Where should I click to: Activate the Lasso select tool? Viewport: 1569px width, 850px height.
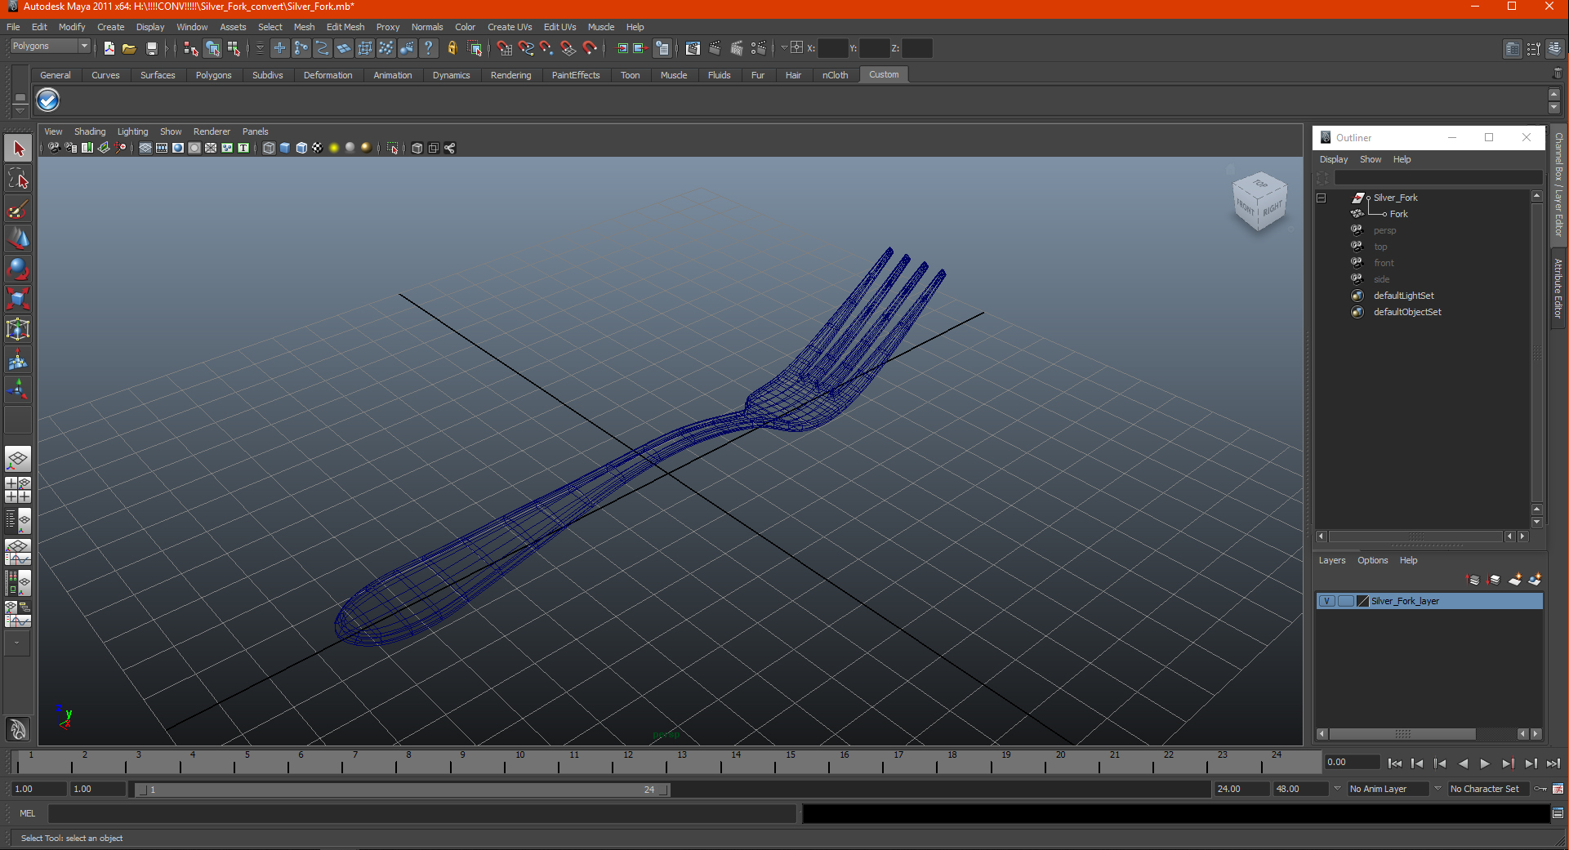(18, 179)
